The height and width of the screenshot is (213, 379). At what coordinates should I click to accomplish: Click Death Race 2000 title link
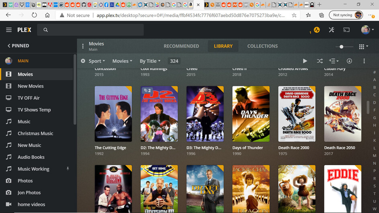point(294,148)
